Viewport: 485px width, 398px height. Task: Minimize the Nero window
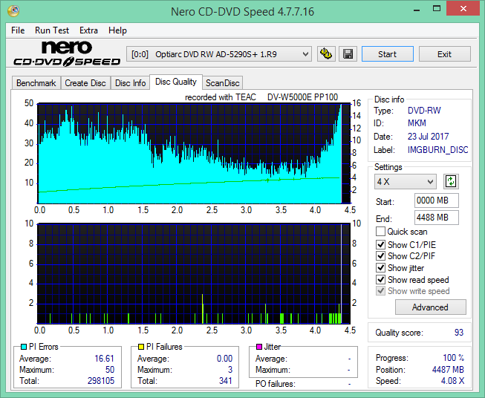pyautogui.click(x=416, y=9)
